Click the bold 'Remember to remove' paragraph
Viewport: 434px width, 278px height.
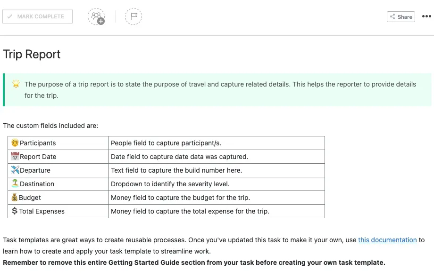click(194, 262)
